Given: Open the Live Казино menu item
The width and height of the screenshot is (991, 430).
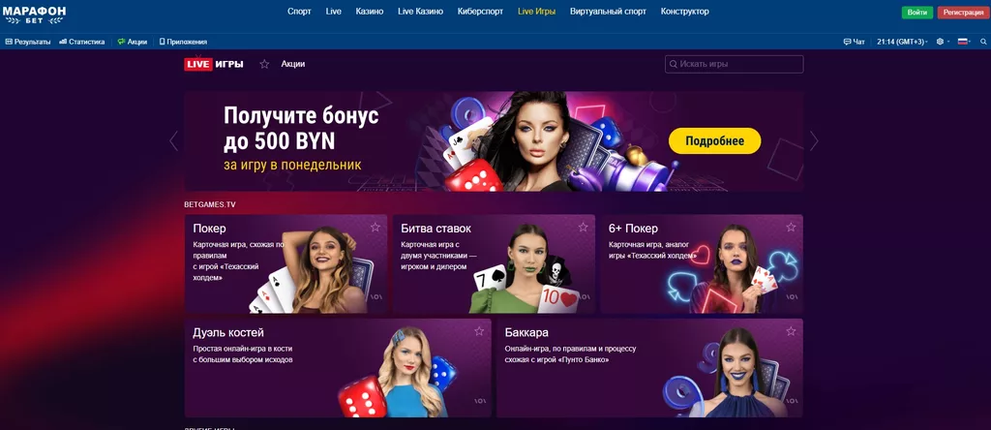Looking at the screenshot, I should pos(420,12).
